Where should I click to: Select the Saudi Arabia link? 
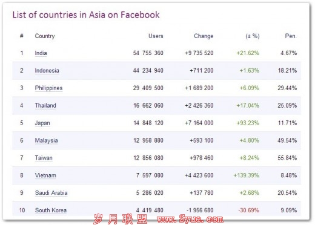[51, 193]
